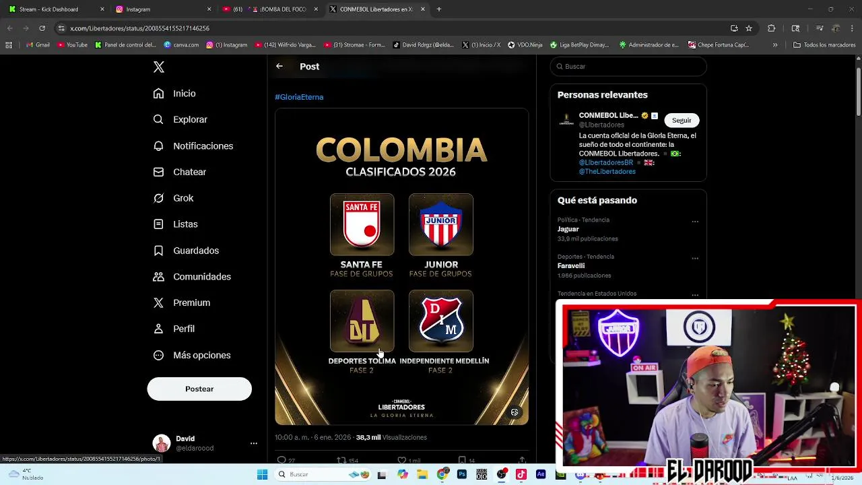Follow CONMEBOL Libertadores with Seguir
The image size is (862, 485).
[682, 120]
